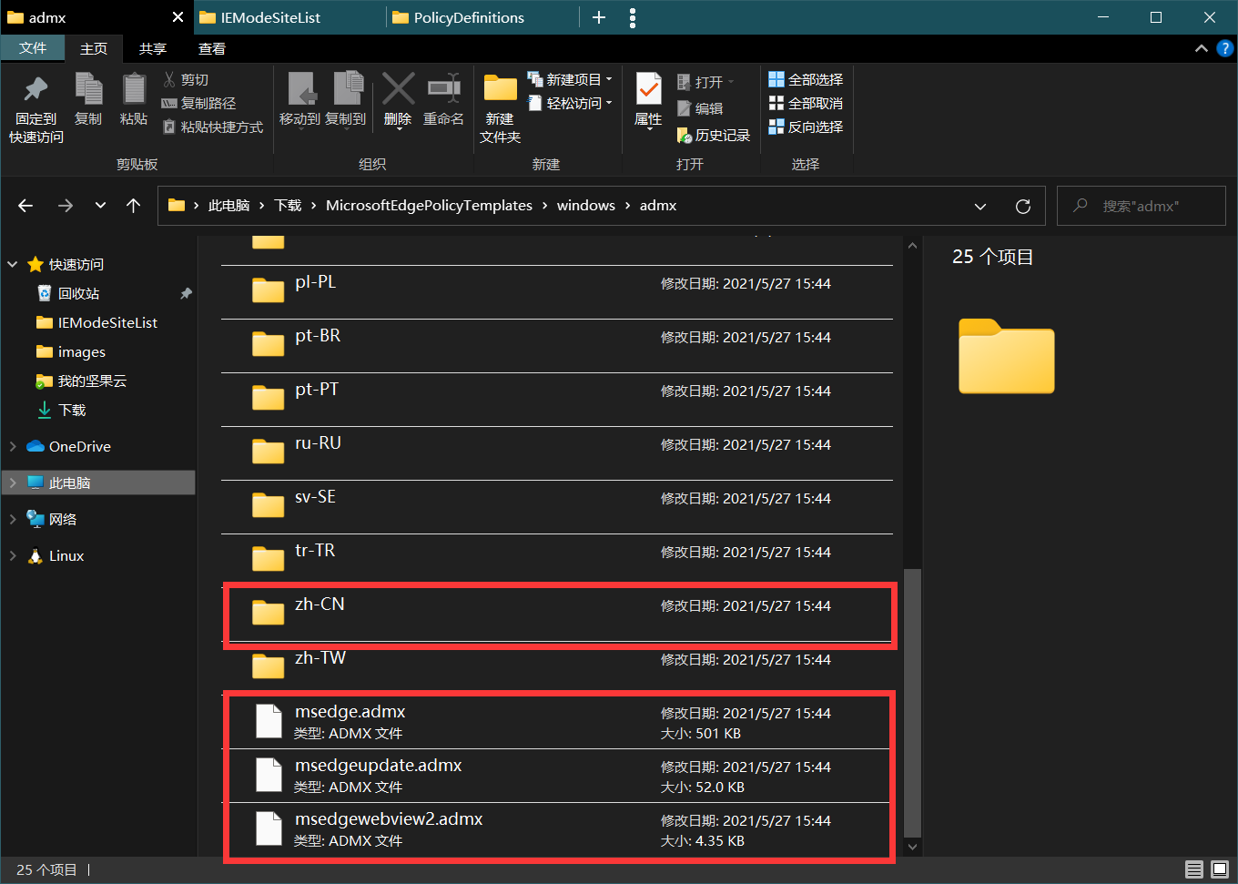Image resolution: width=1238 pixels, height=884 pixels.
Task: Expand the address bar history dropdown
Action: point(980,206)
